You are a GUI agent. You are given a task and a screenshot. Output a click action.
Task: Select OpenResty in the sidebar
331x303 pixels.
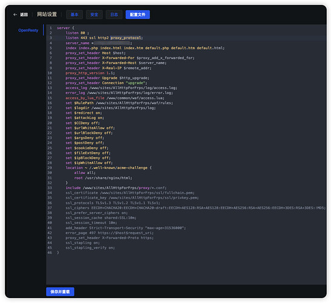[28, 30]
